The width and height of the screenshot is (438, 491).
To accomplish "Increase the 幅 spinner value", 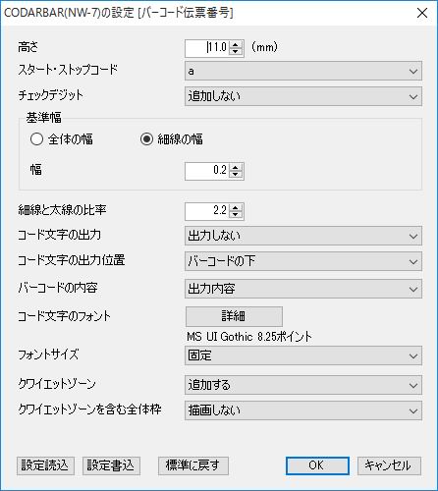I will point(236,167).
